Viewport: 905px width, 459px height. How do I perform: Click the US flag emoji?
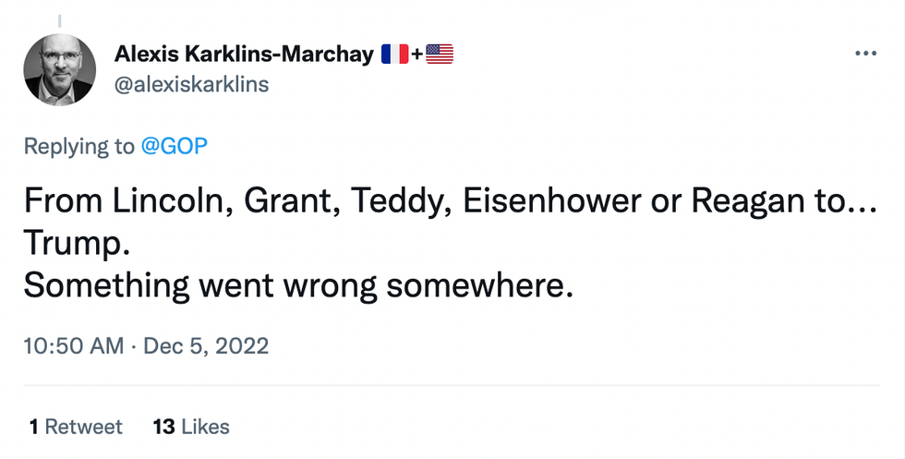tap(440, 54)
